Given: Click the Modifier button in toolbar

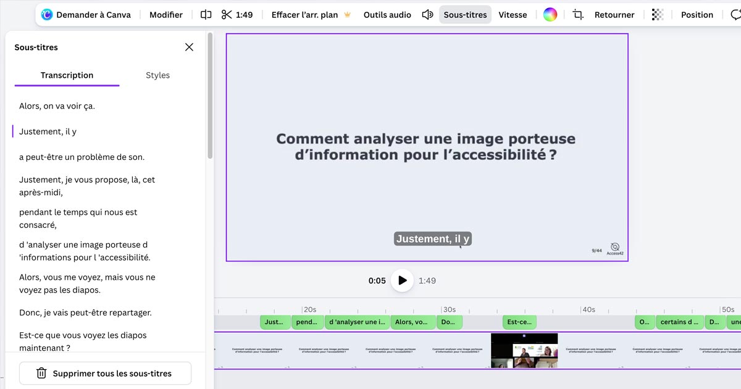Looking at the screenshot, I should coord(166,15).
